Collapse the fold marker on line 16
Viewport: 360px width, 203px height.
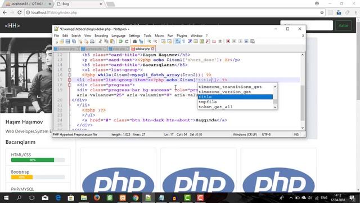70,75
